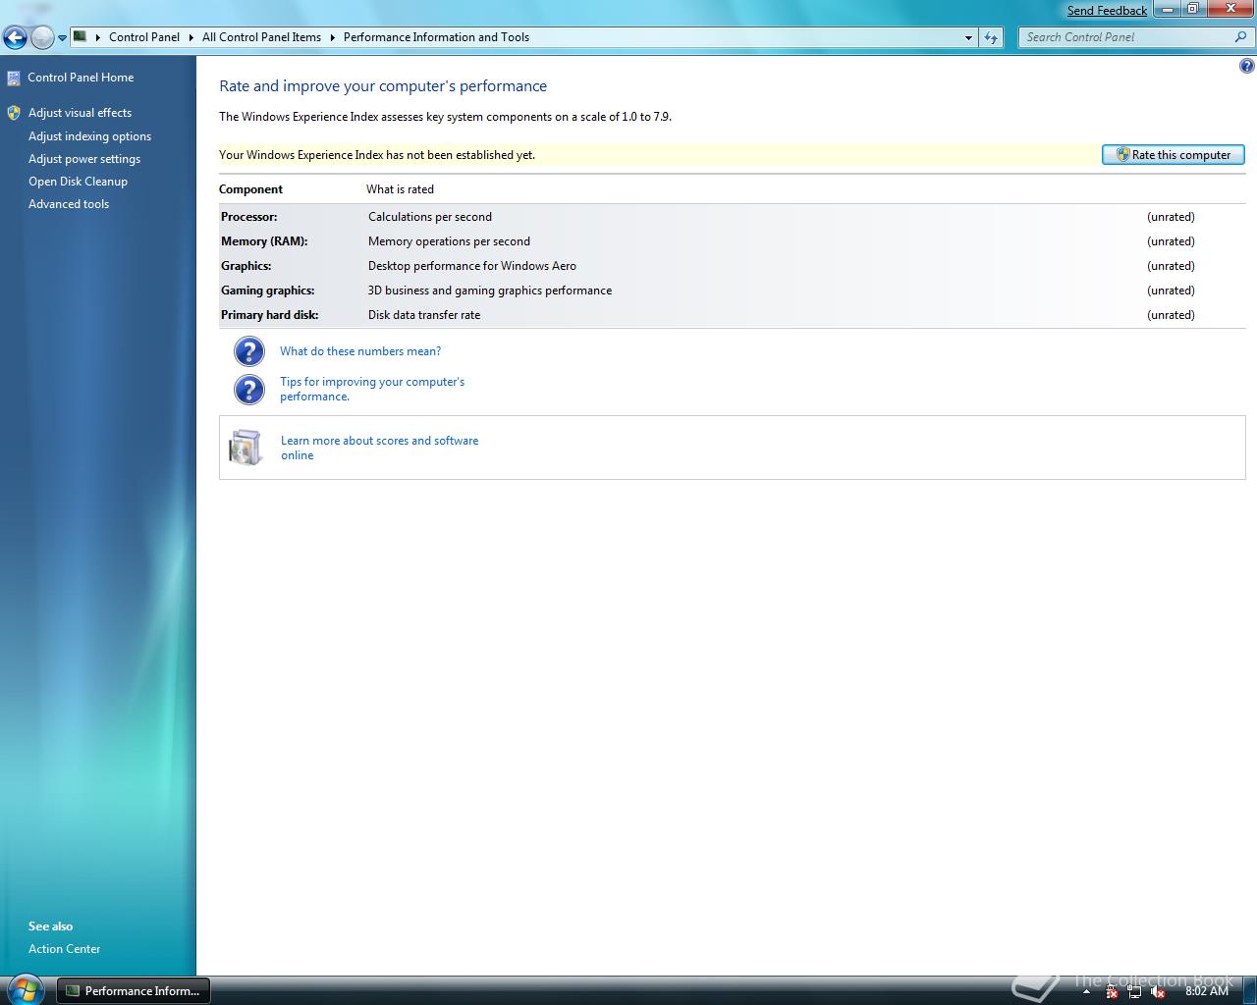Viewport: 1257px width, 1005px height.
Task: Click 'Desktop performance for Windows Aero' text
Action: coord(472,266)
